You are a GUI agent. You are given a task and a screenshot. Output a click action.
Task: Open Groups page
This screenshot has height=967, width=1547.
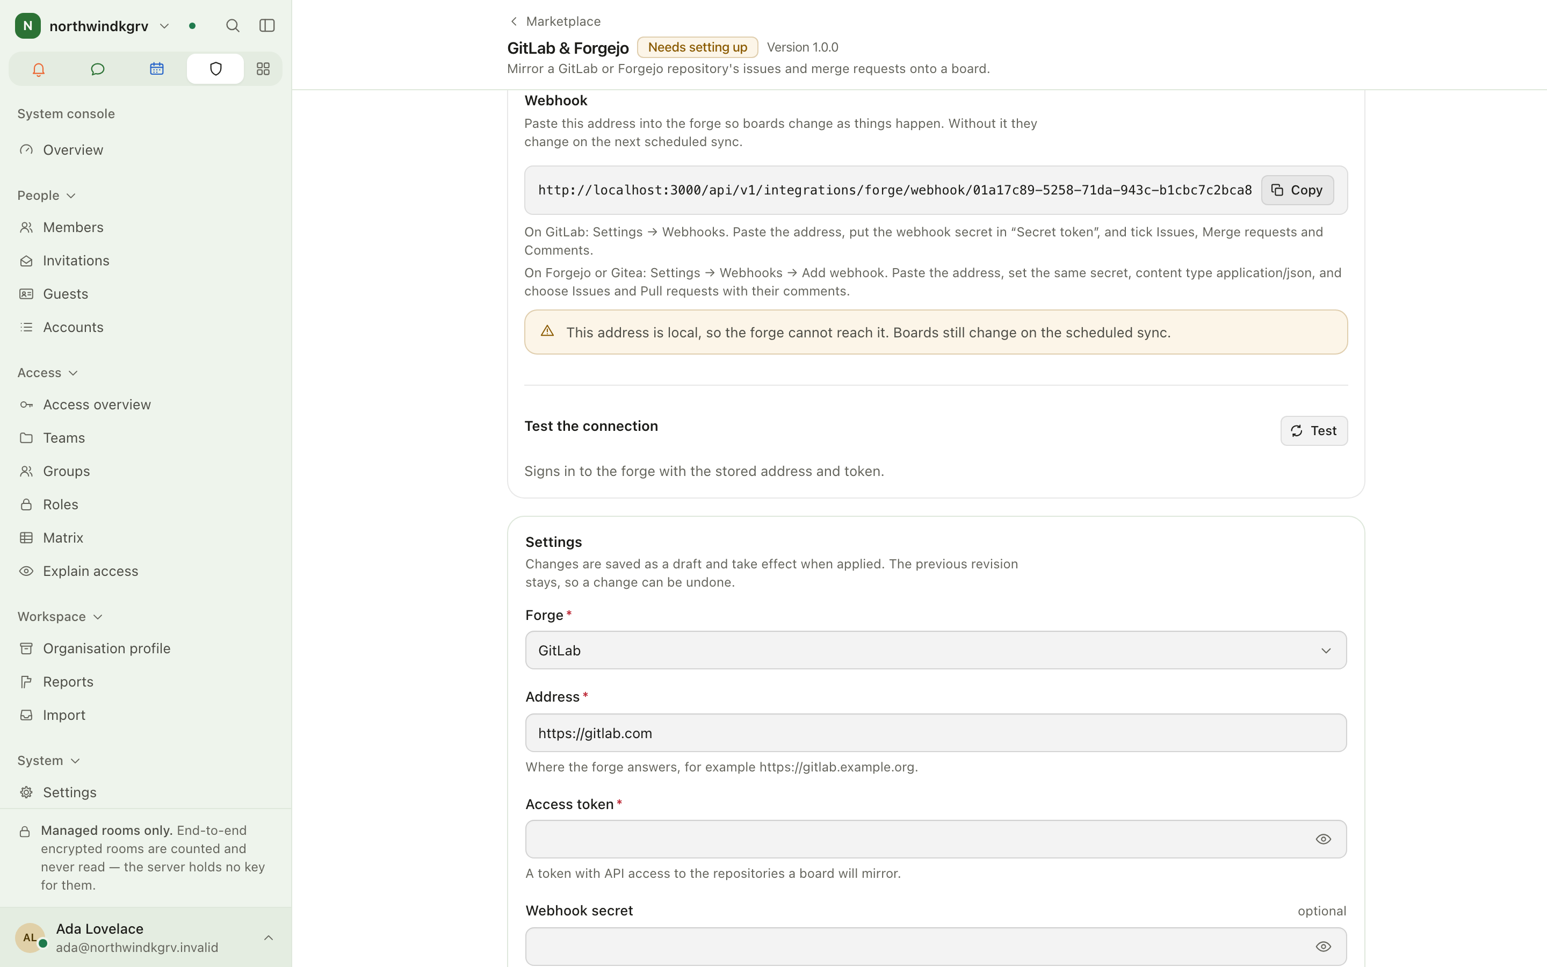point(146,471)
